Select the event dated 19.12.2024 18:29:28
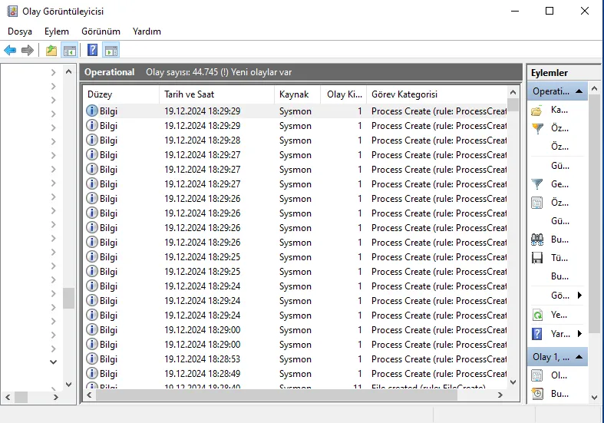Screen dimensions: 604x423 click(x=295, y=140)
